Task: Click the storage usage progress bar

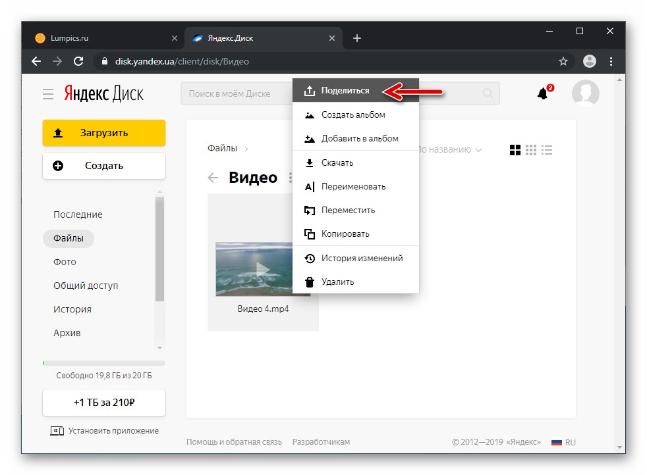Action: (x=104, y=363)
